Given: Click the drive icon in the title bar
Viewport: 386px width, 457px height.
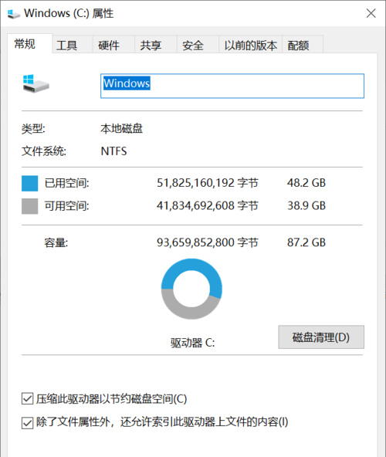Looking at the screenshot, I should click(x=13, y=14).
